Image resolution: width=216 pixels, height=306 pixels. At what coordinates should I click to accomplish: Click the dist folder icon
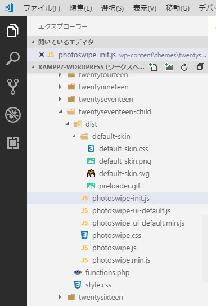pyautogui.click(x=78, y=124)
